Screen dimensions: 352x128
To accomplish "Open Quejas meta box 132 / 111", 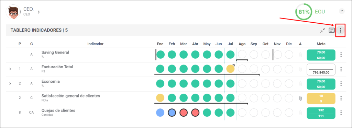I will point(321,113).
